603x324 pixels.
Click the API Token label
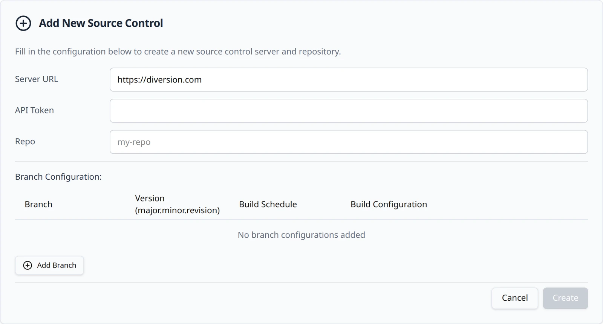(x=34, y=110)
